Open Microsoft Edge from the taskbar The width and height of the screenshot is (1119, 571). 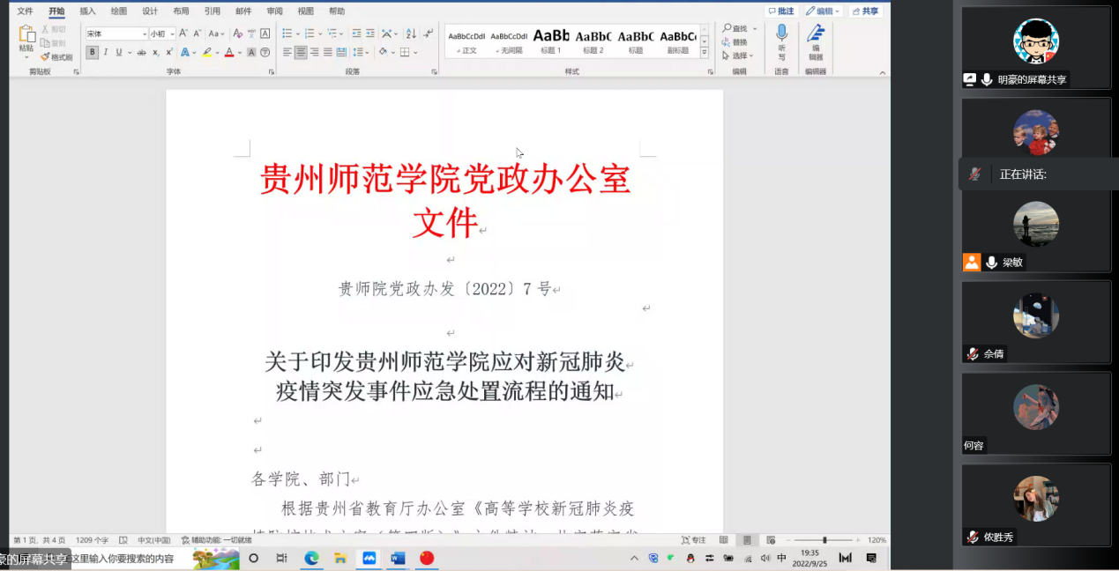click(311, 559)
